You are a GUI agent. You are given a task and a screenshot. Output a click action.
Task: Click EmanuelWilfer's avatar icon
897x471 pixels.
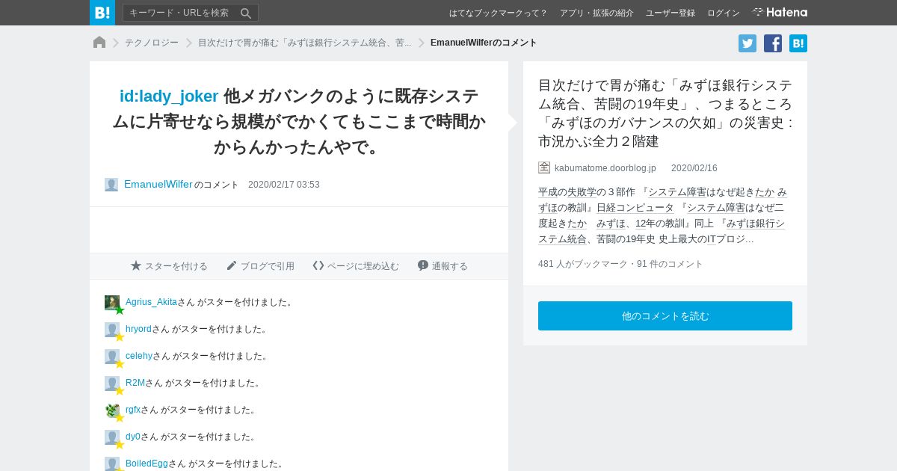click(x=111, y=185)
